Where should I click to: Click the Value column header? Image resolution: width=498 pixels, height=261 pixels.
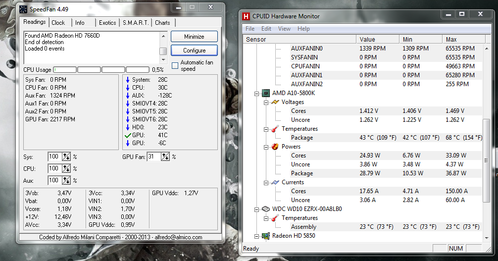click(378, 40)
